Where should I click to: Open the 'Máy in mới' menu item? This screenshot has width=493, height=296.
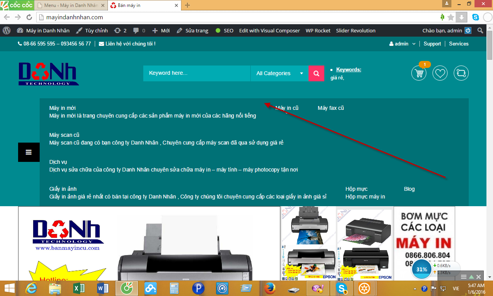click(x=62, y=108)
